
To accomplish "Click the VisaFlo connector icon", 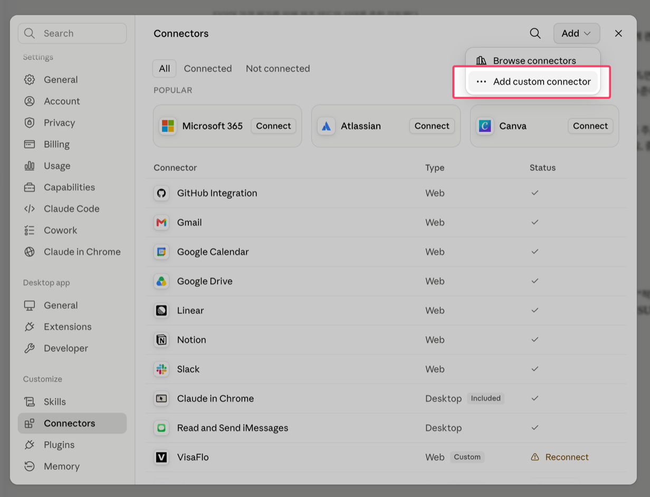I will pos(161,457).
